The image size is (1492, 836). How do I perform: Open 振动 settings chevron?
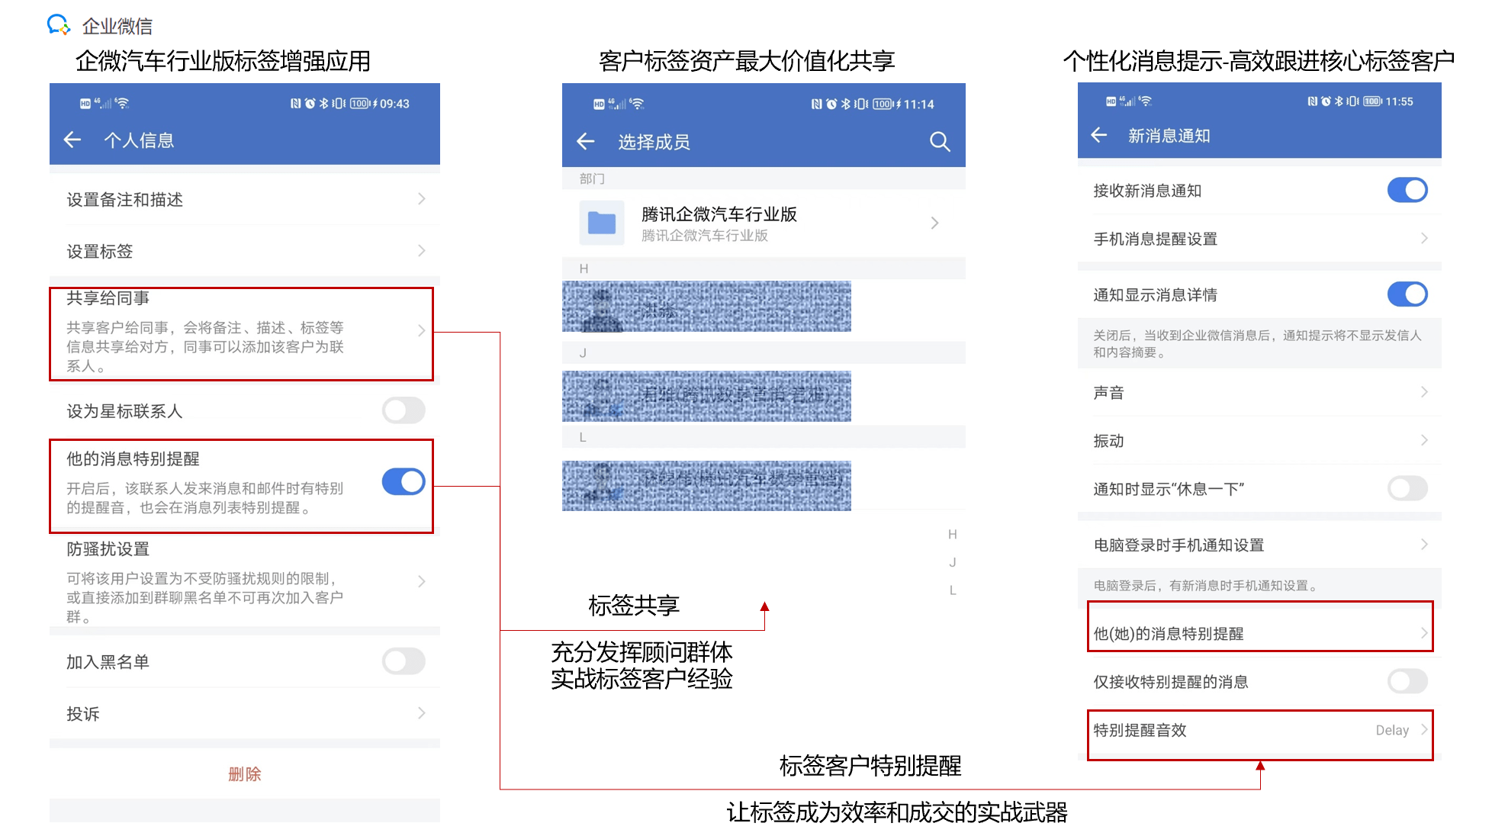1423,440
